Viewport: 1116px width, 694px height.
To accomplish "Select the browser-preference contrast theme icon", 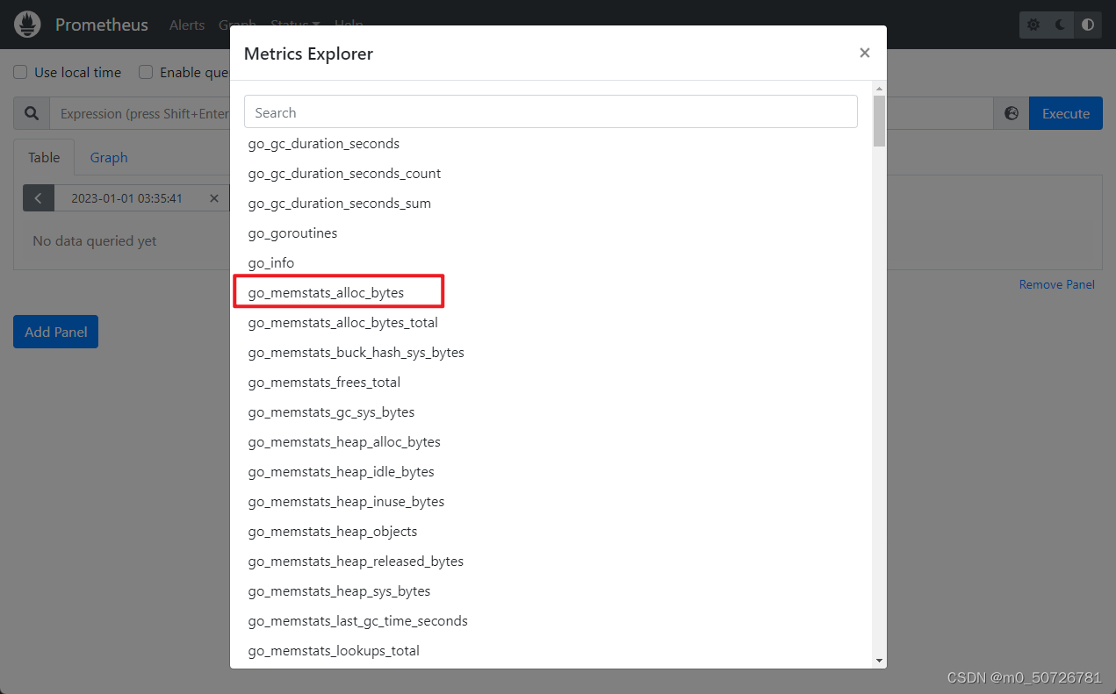I will pos(1088,25).
